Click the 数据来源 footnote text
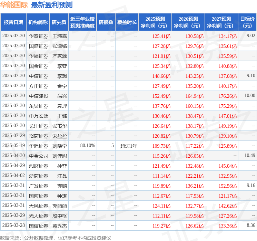Viewport: 257px width, 241px height. pyautogui.click(x=56, y=238)
